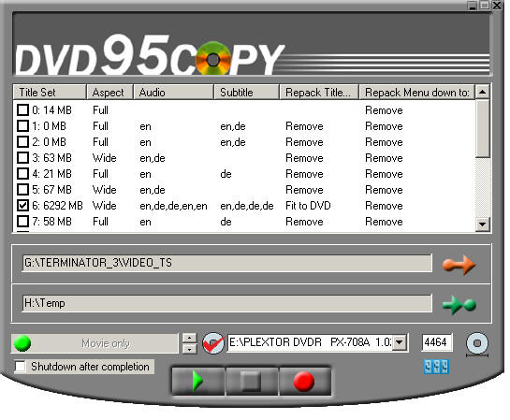Check title set 2: 0 MB
Screen dimensions: 510x420
22,142
